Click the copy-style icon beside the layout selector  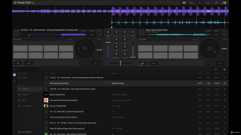[192, 3]
